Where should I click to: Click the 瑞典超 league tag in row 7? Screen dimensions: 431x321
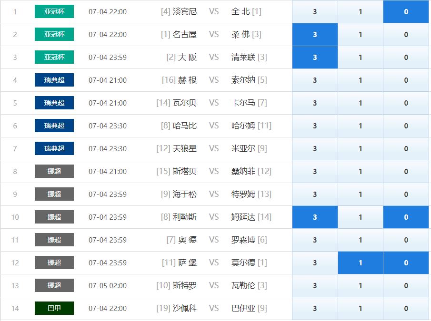pyautogui.click(x=54, y=148)
